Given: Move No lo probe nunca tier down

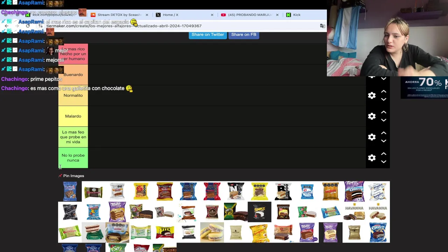Looking at the screenshot, I should (x=384, y=162).
